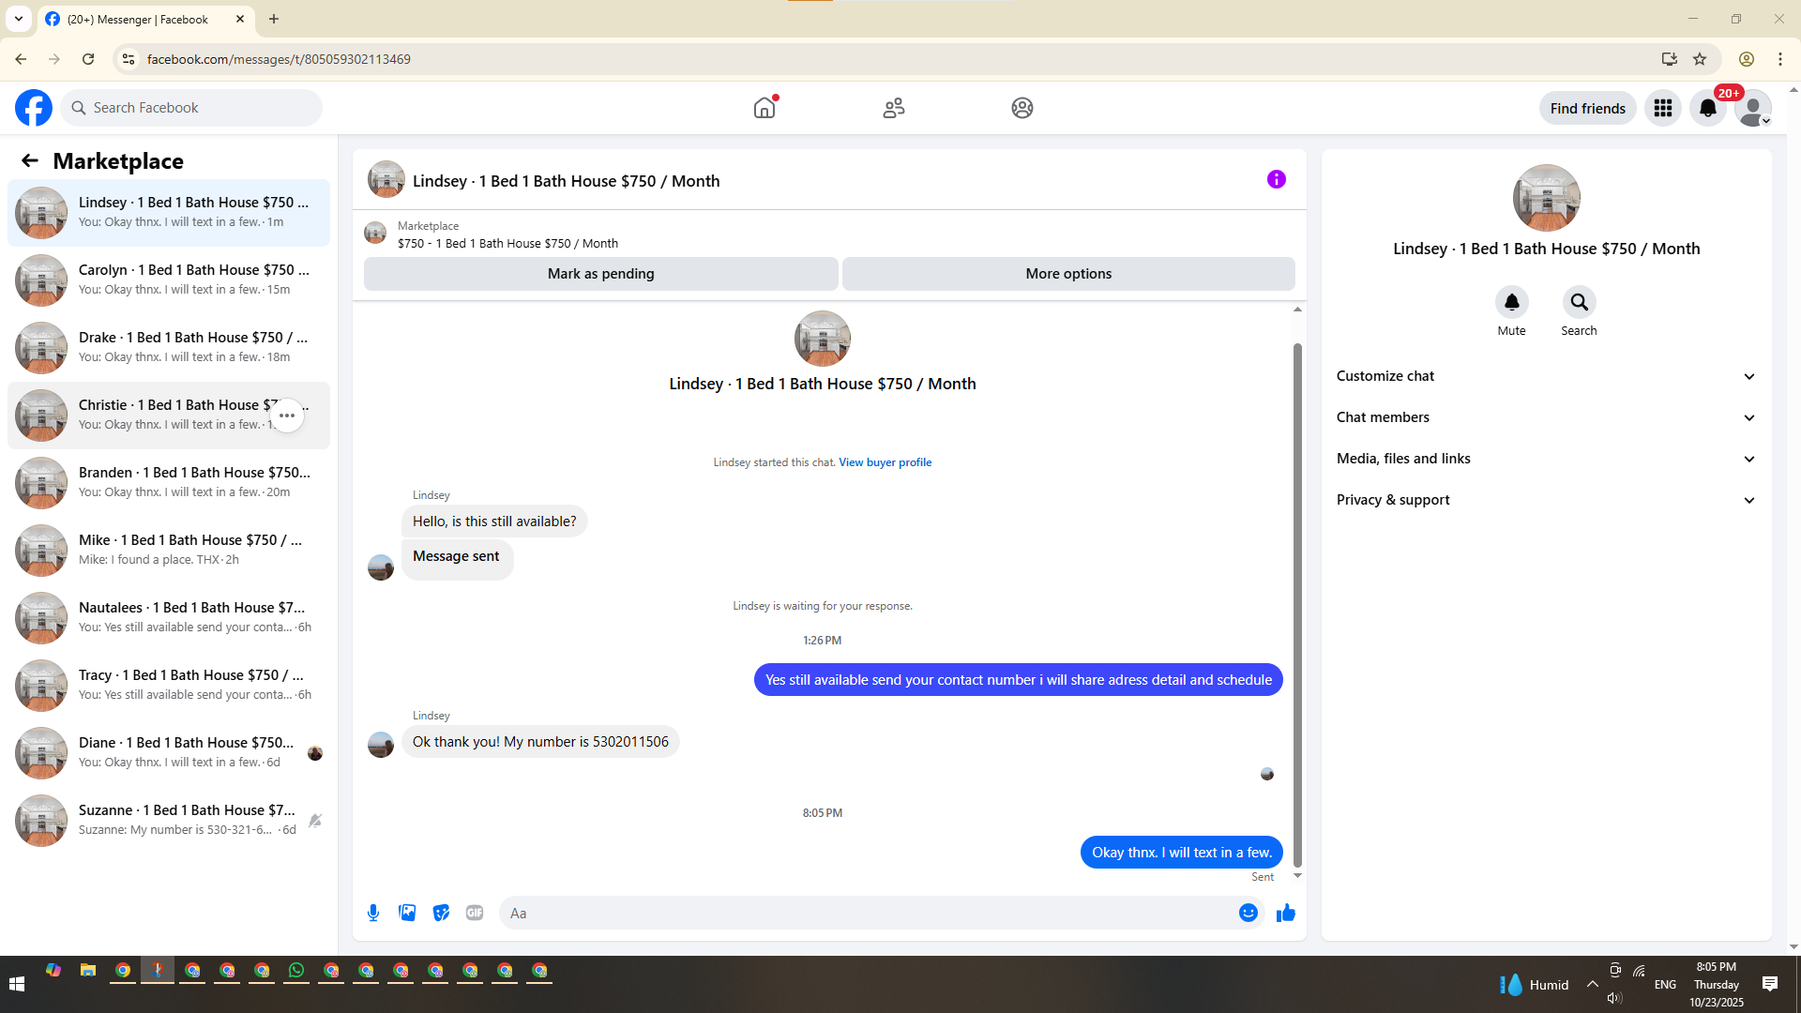Click the voice clip microphone icon

tap(373, 913)
